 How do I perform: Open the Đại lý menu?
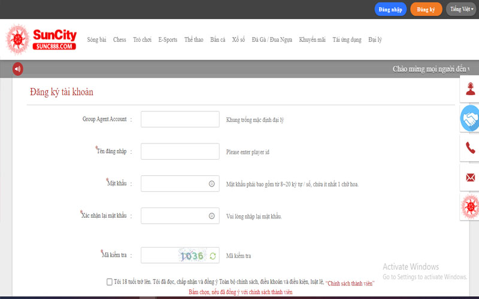coord(375,39)
